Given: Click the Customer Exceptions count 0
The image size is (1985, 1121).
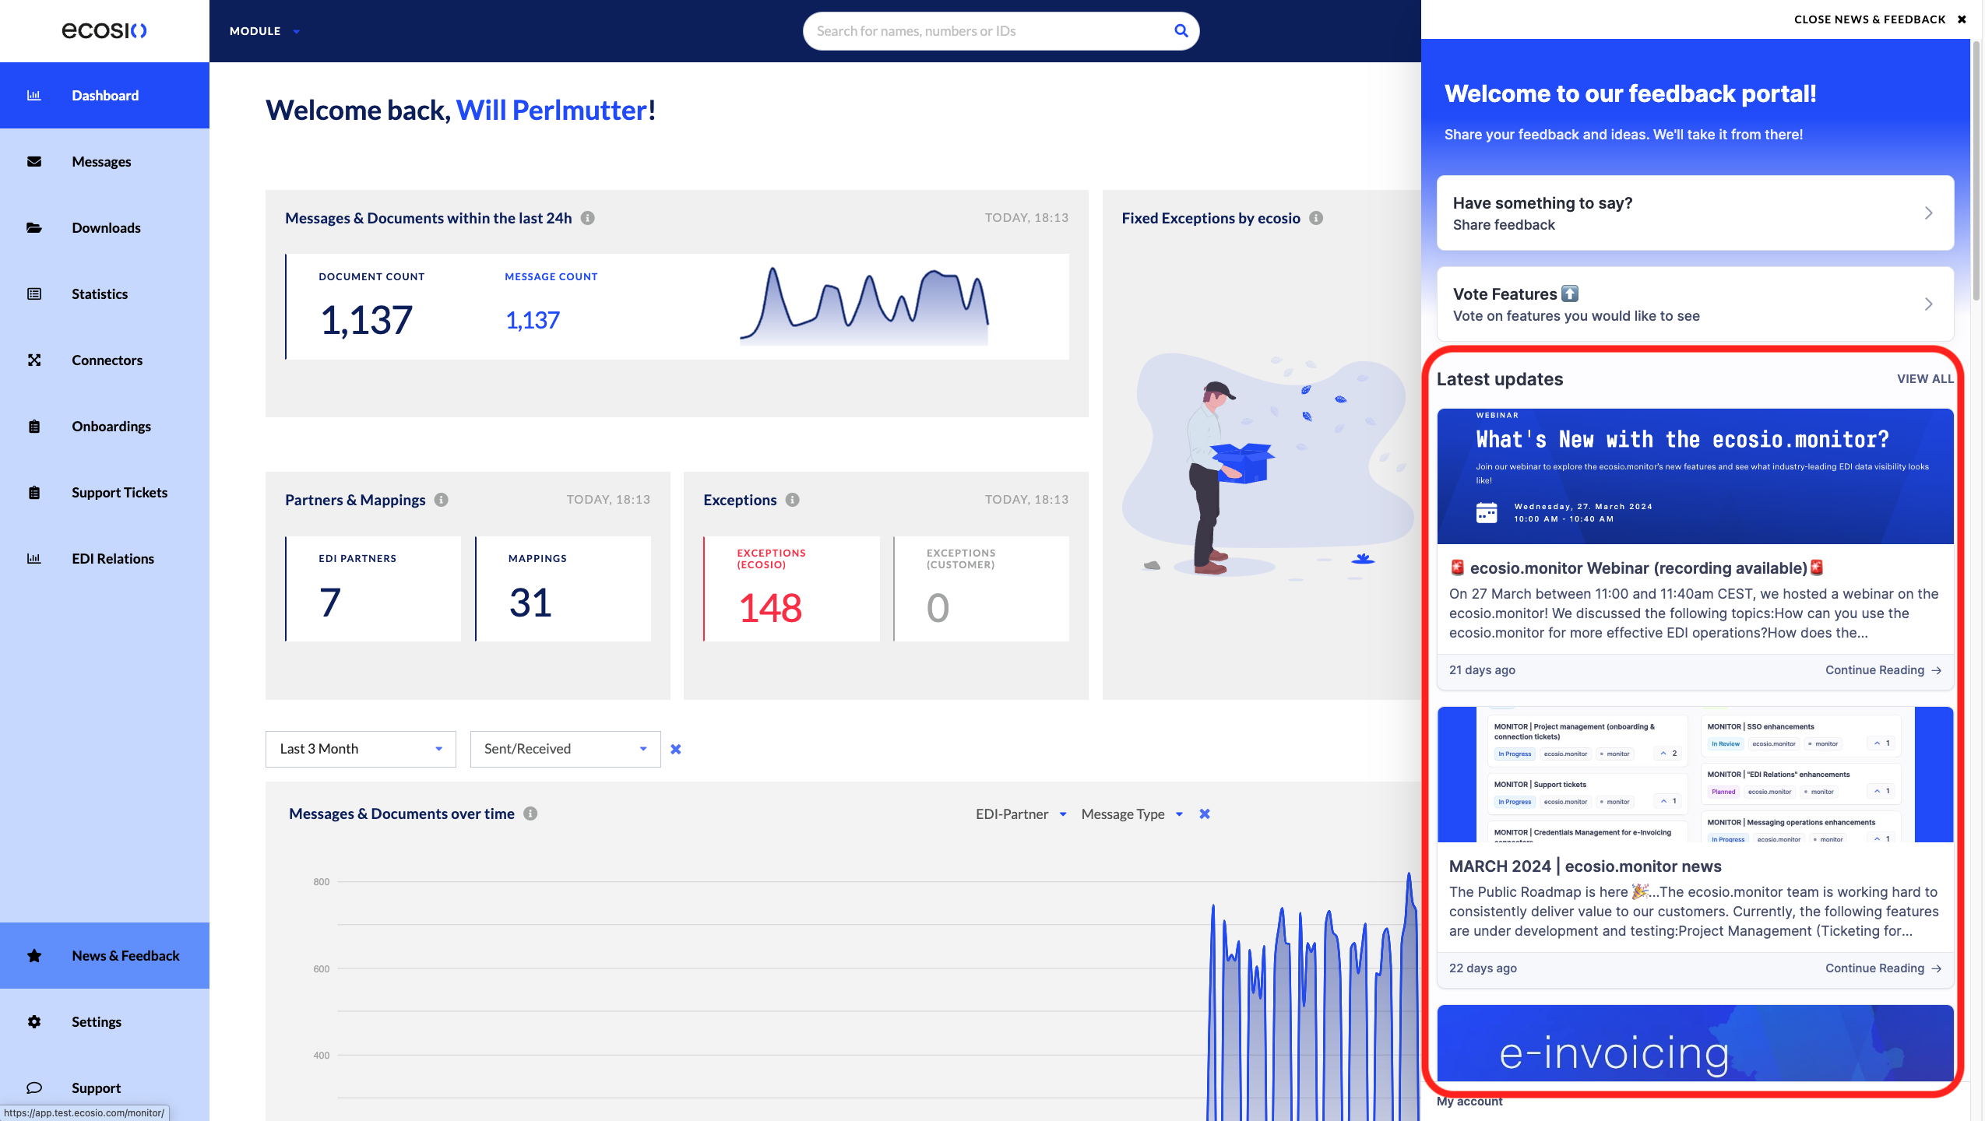Looking at the screenshot, I should [938, 608].
